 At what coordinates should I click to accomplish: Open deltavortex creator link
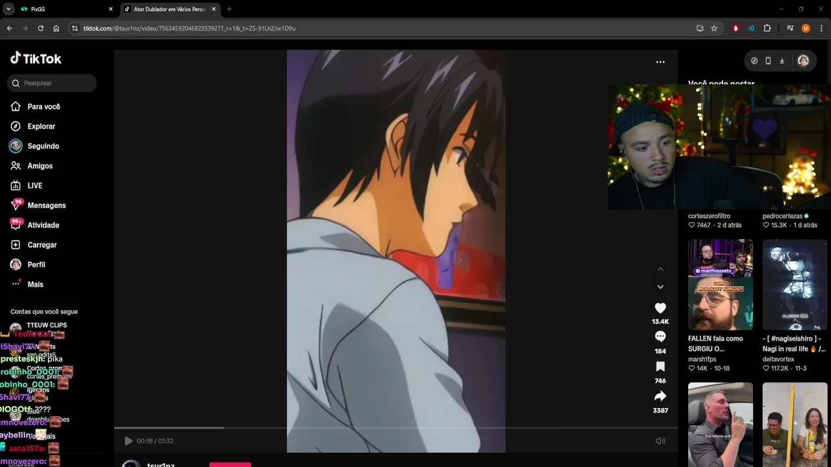778,359
